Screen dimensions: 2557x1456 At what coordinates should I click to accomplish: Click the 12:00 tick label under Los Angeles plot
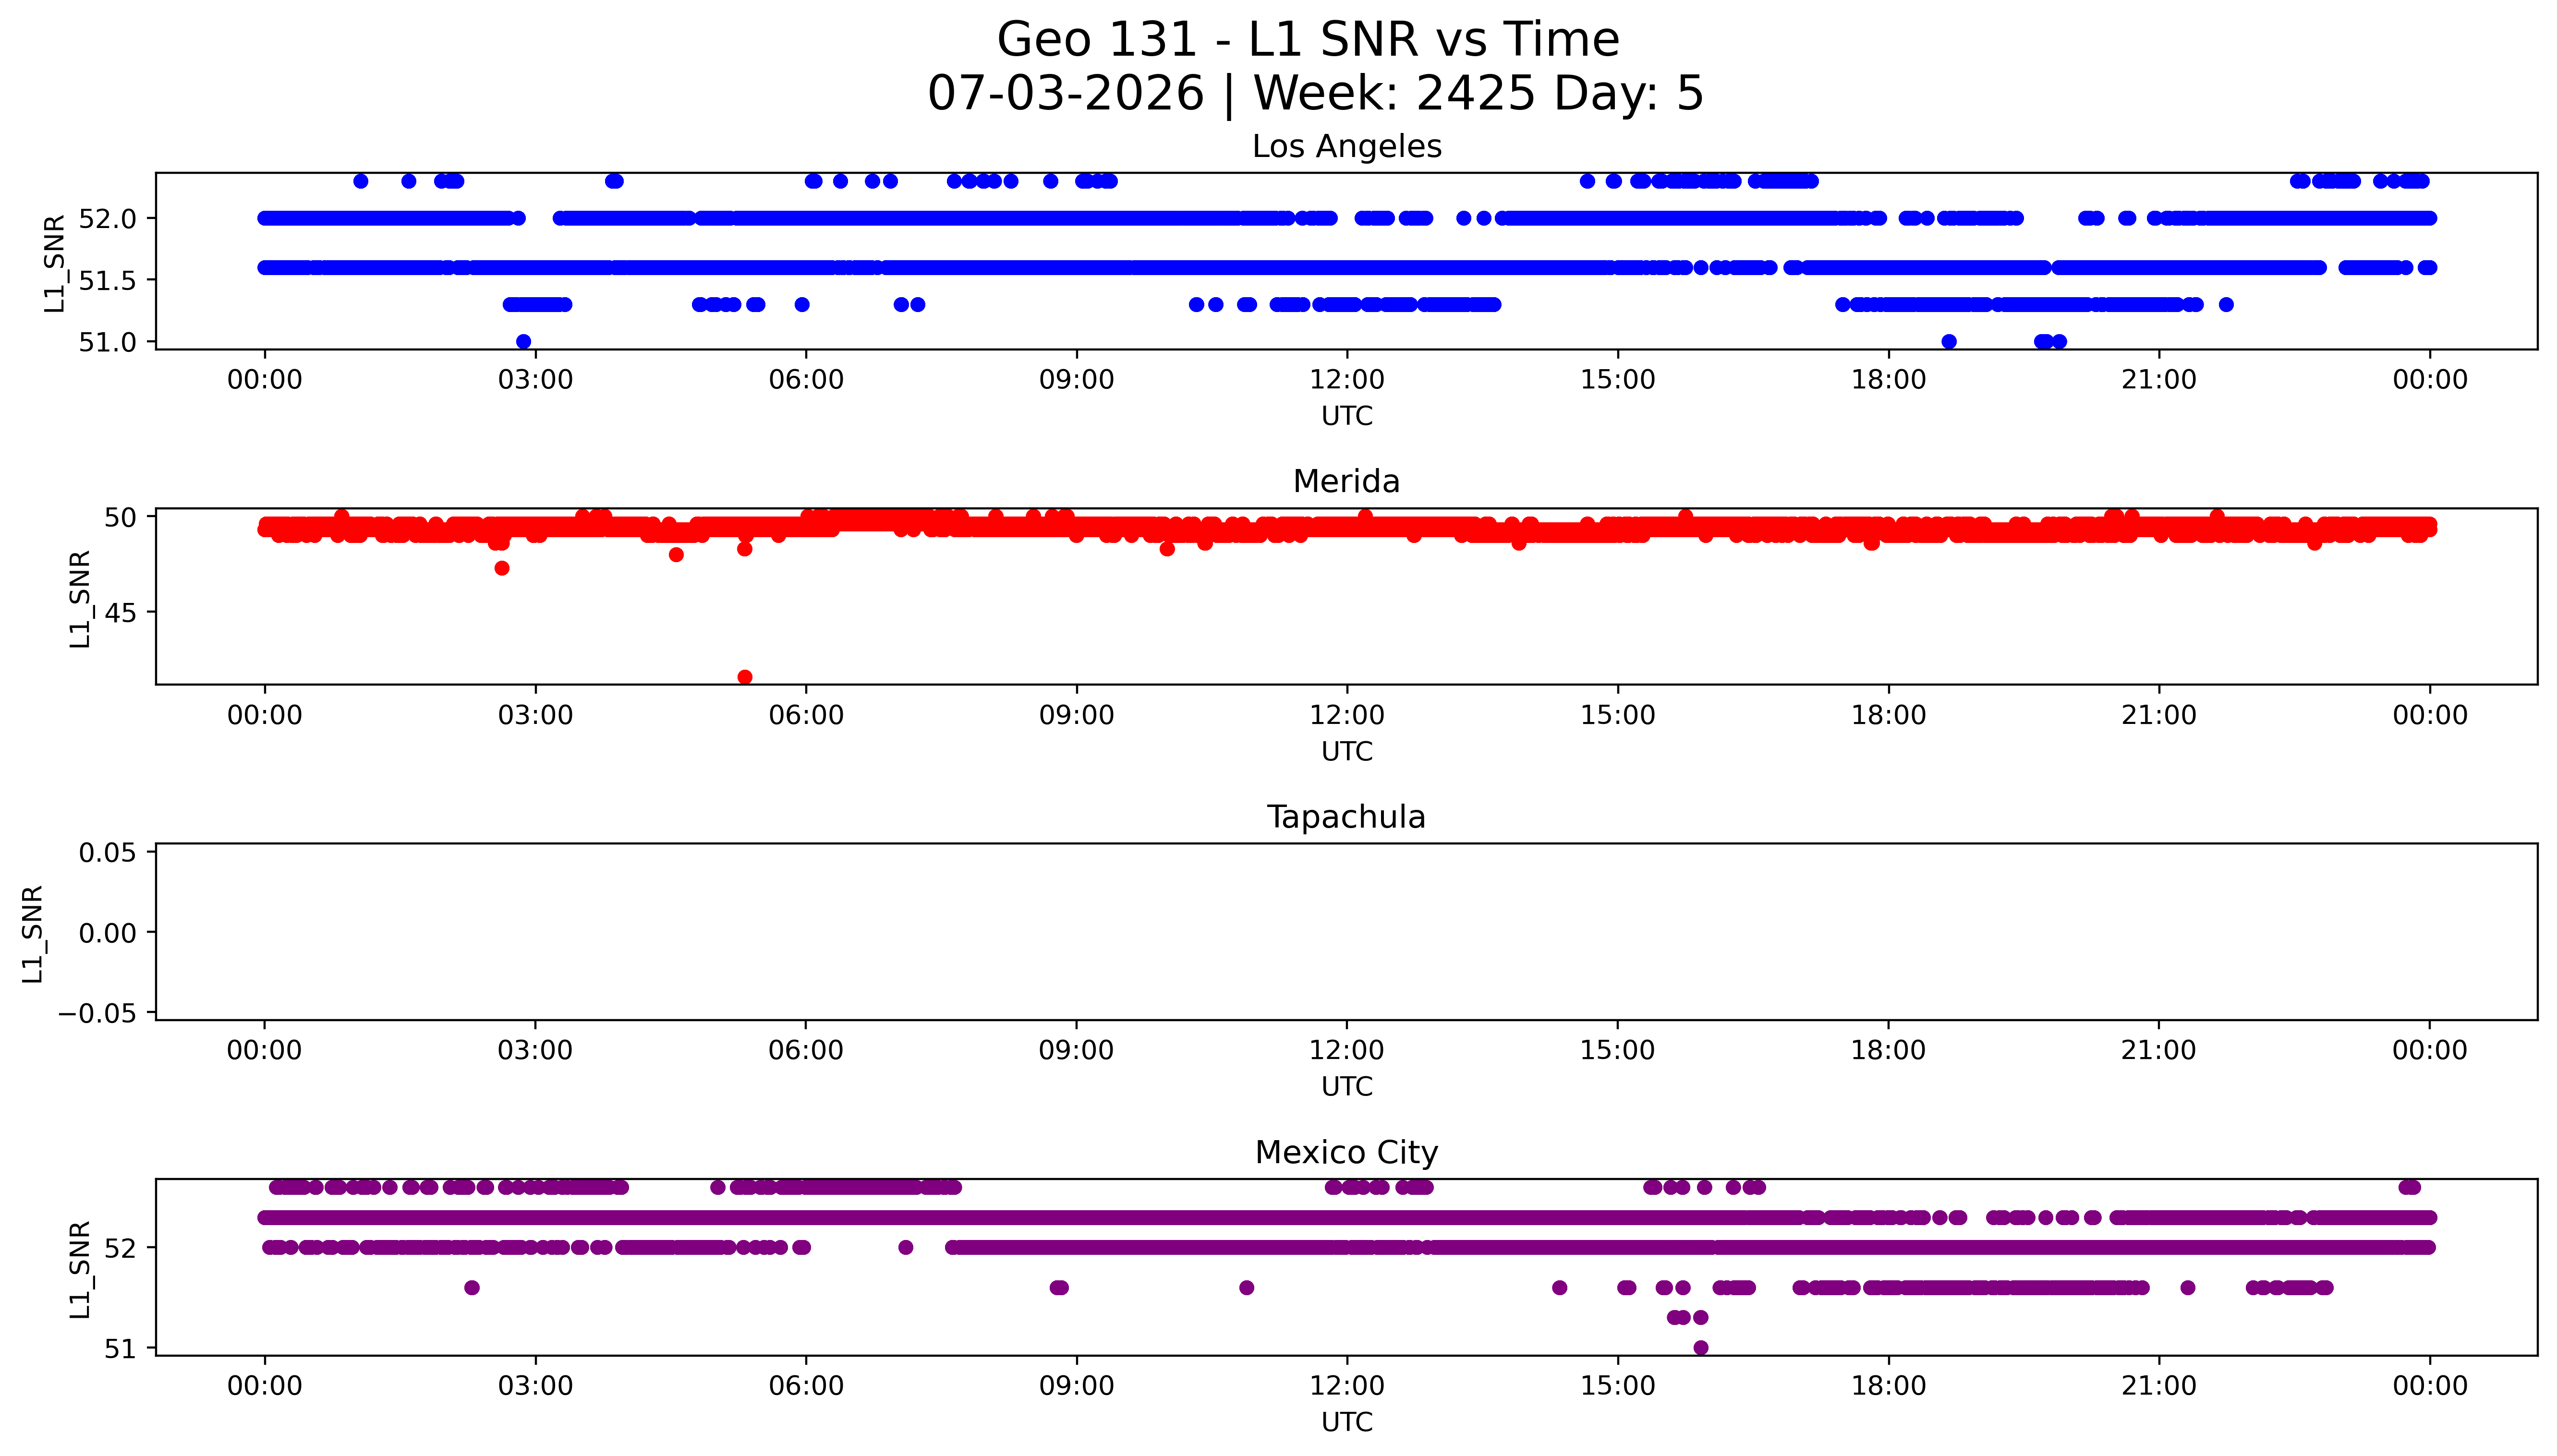pyautogui.click(x=1346, y=380)
